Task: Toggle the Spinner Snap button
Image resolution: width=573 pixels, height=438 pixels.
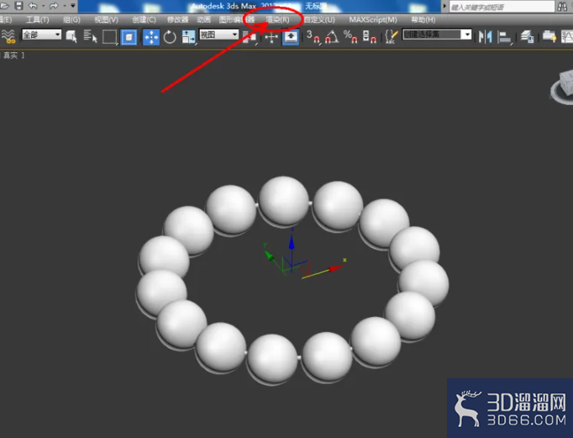Action: pyautogui.click(x=369, y=37)
